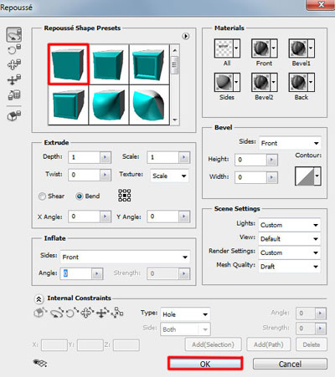Choose the fourth bevel preset in second row
The height and width of the screenshot is (377, 335).
click(69, 104)
